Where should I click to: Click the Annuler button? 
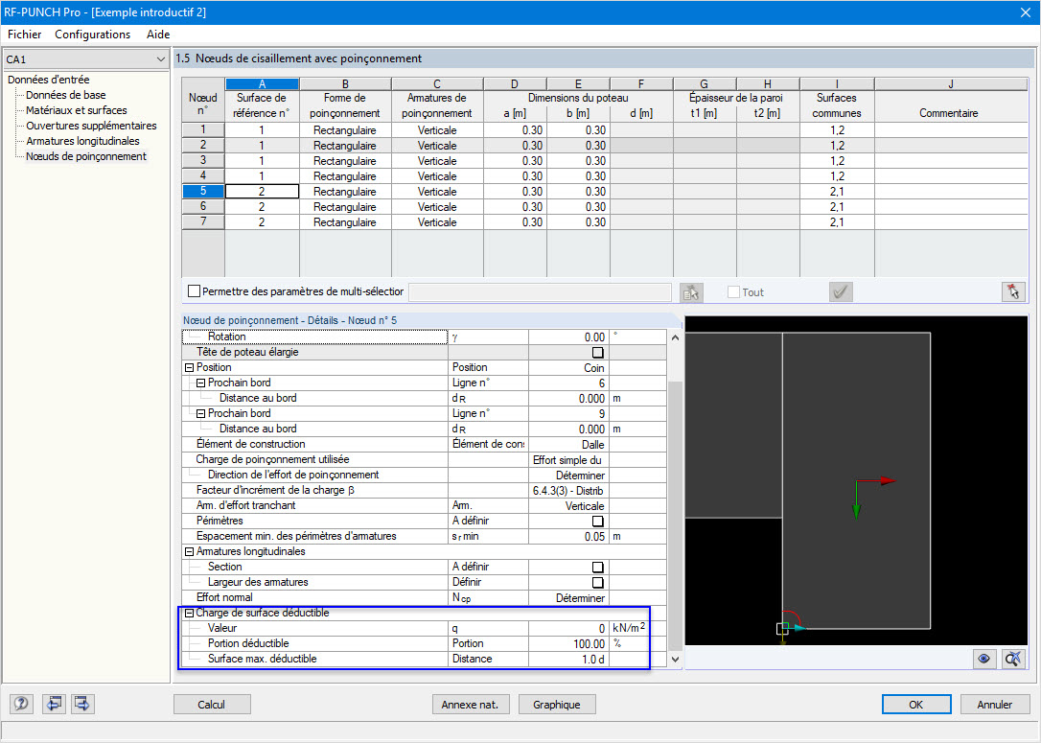click(x=995, y=705)
